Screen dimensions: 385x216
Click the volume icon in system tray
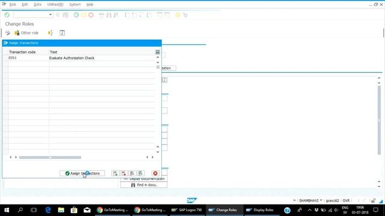pyautogui.click(x=336, y=210)
